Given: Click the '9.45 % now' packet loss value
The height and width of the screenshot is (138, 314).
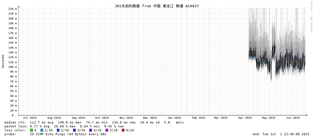Looking at the screenshot, I should (114, 126).
